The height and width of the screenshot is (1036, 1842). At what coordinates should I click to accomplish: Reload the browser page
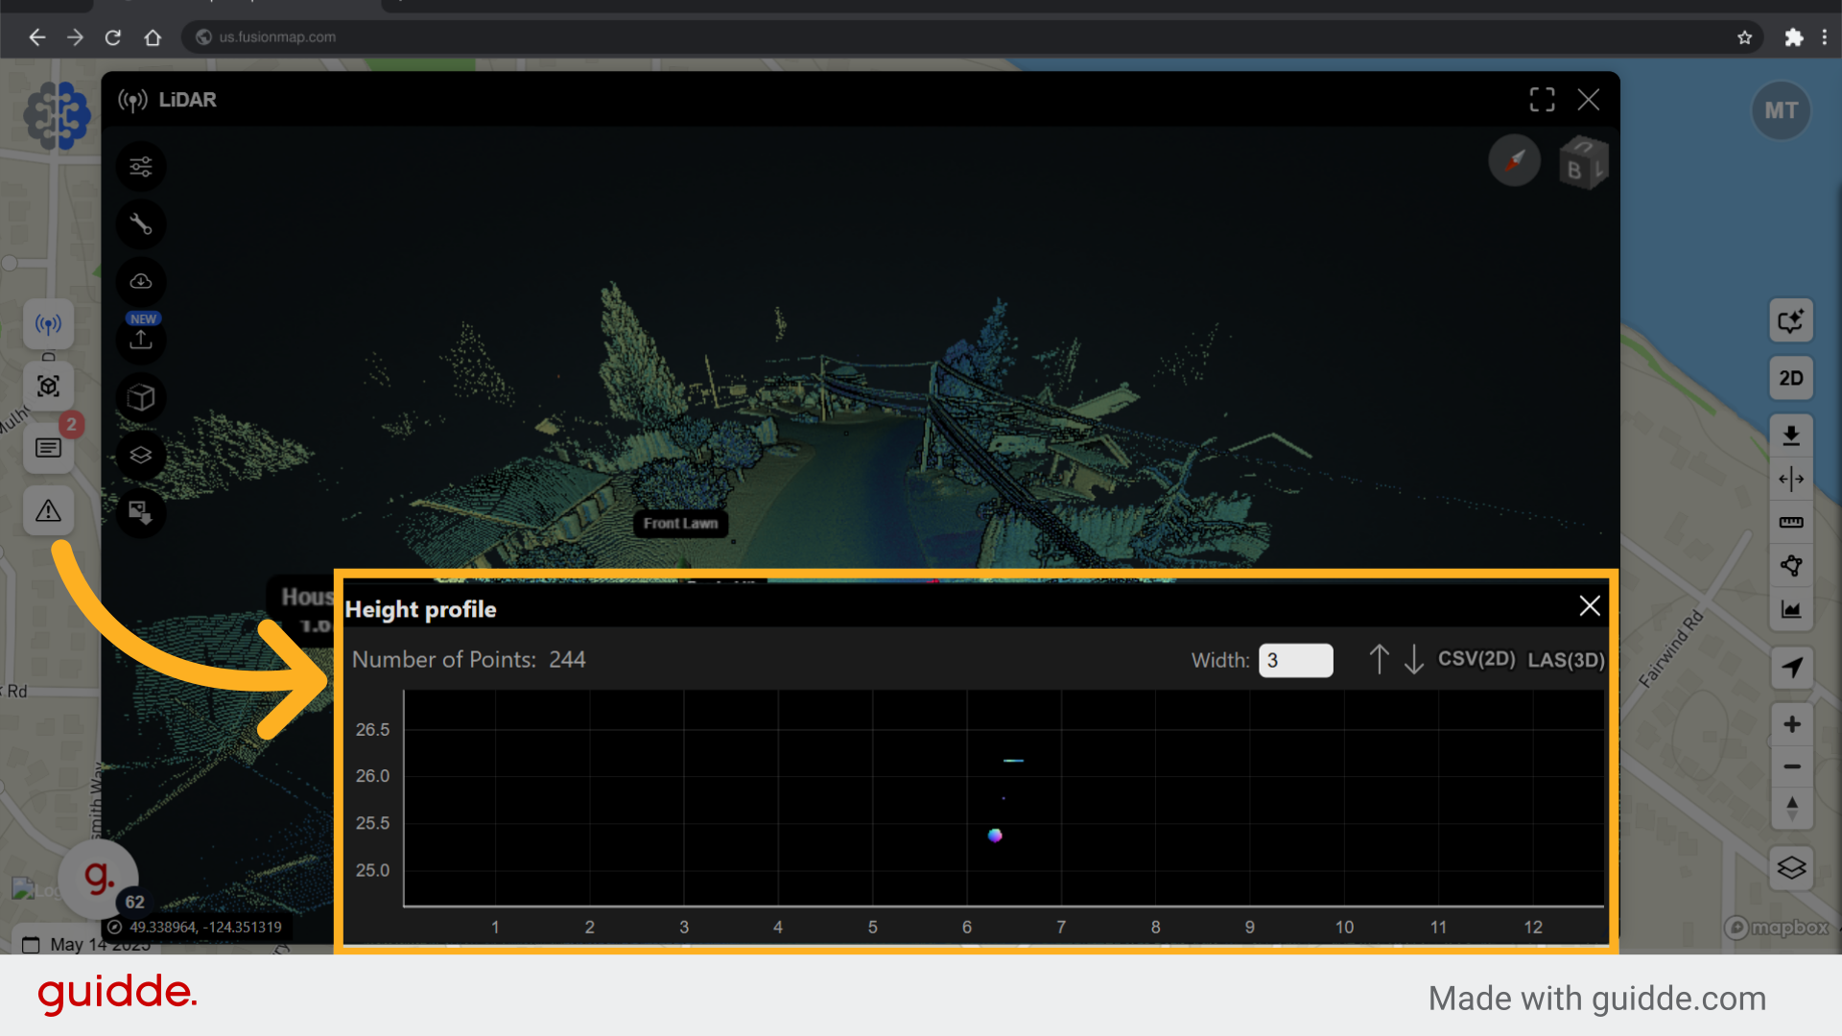click(x=113, y=36)
